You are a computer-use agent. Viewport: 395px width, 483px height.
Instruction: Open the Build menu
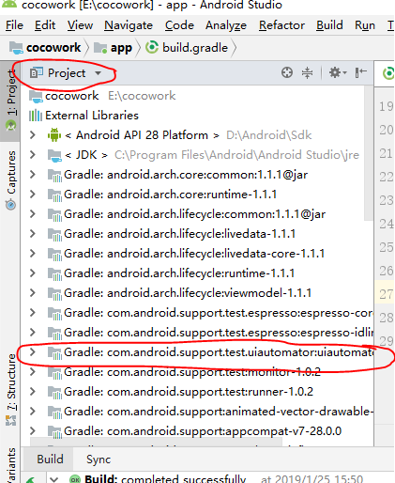click(x=329, y=25)
